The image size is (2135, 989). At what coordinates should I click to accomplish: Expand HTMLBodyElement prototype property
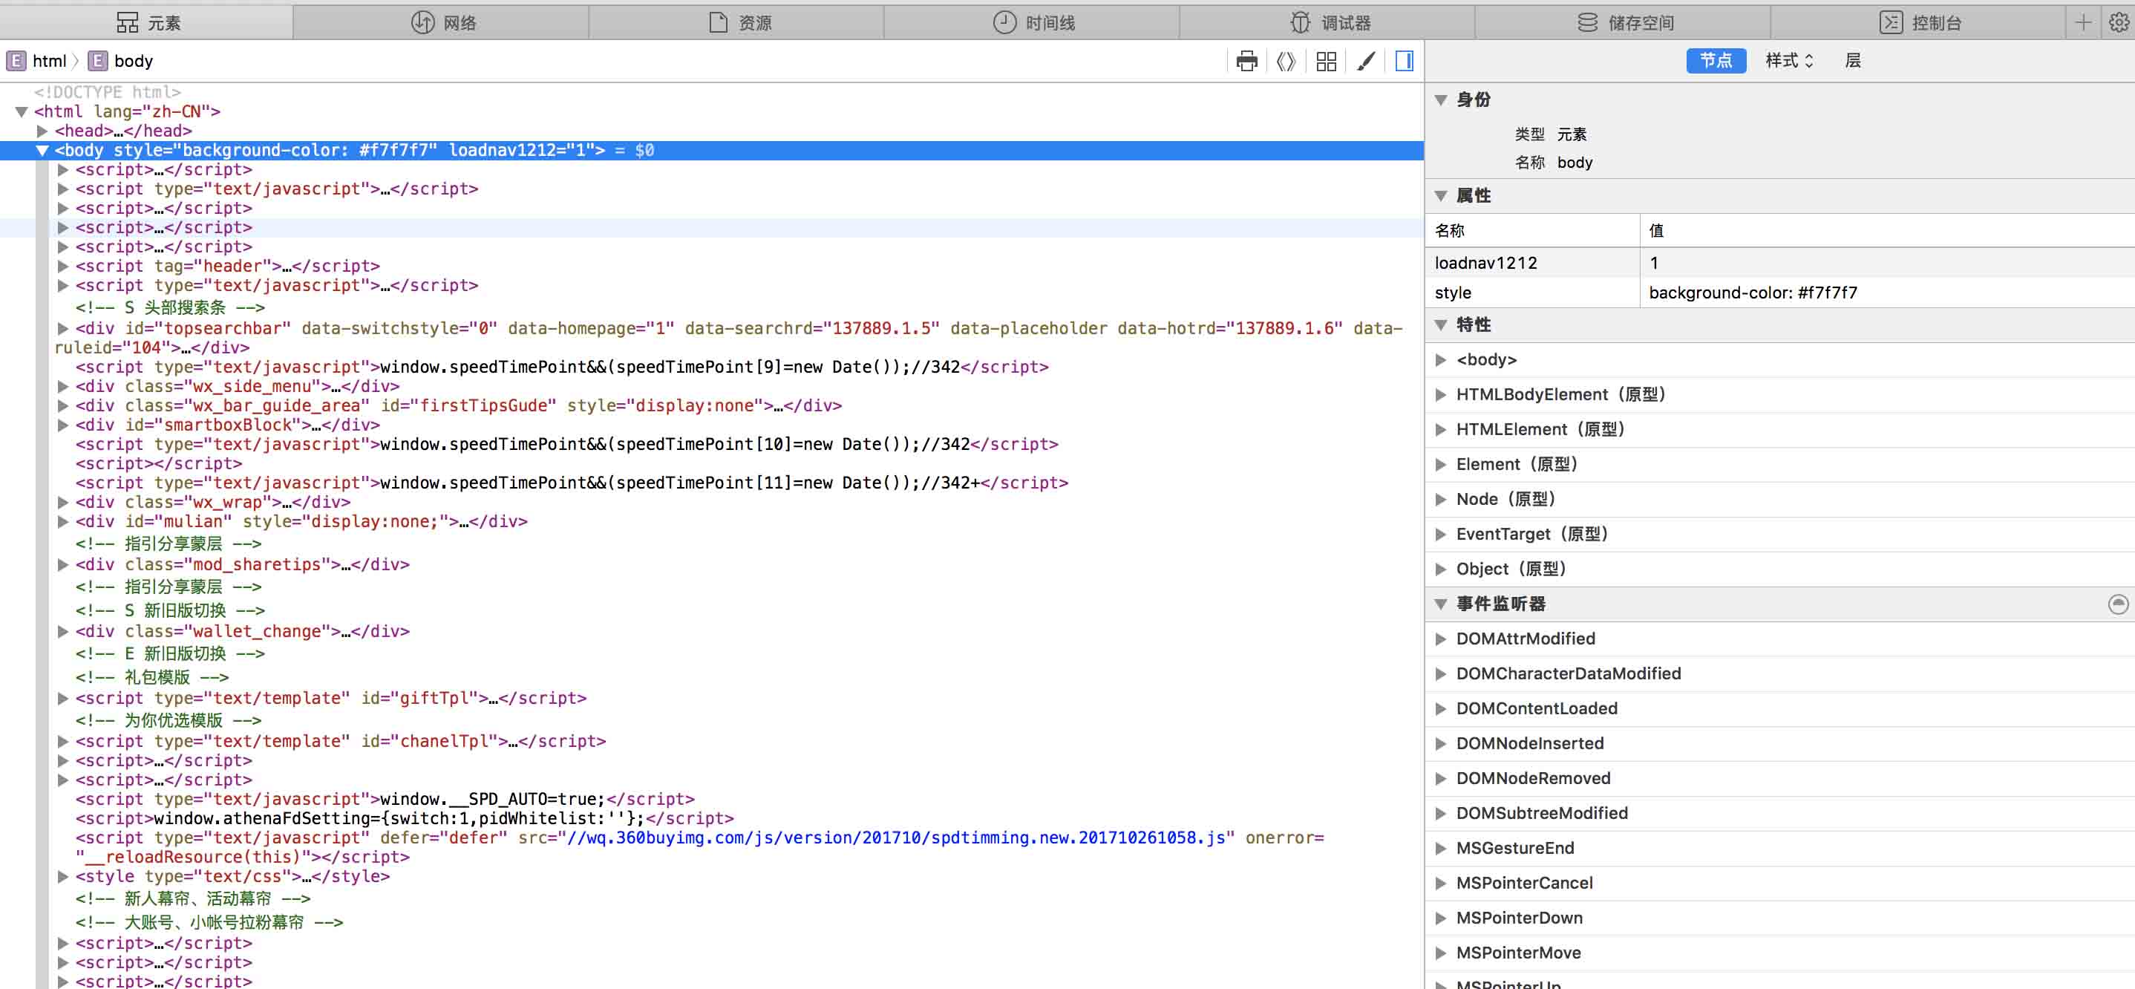pyautogui.click(x=1440, y=394)
